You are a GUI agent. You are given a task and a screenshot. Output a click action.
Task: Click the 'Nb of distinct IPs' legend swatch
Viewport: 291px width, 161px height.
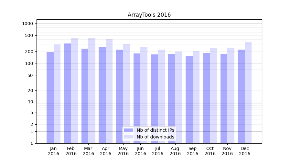128,130
